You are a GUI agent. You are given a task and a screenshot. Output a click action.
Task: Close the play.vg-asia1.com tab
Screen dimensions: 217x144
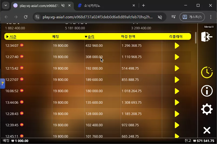pos(69,5)
